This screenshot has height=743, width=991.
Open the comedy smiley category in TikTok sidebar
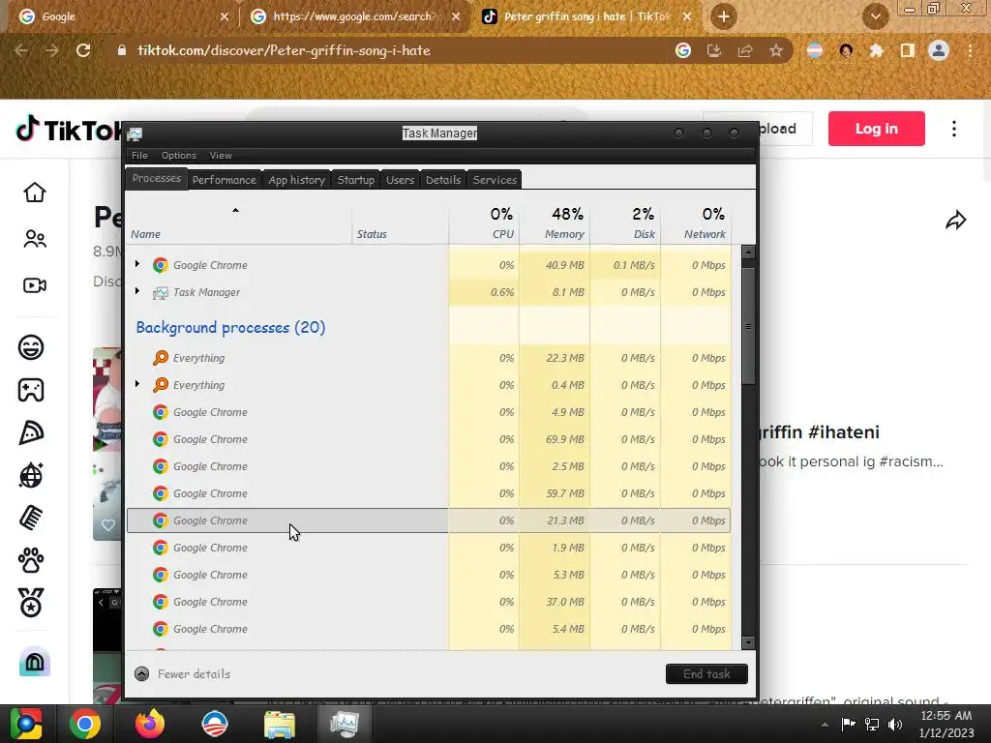pyautogui.click(x=31, y=347)
